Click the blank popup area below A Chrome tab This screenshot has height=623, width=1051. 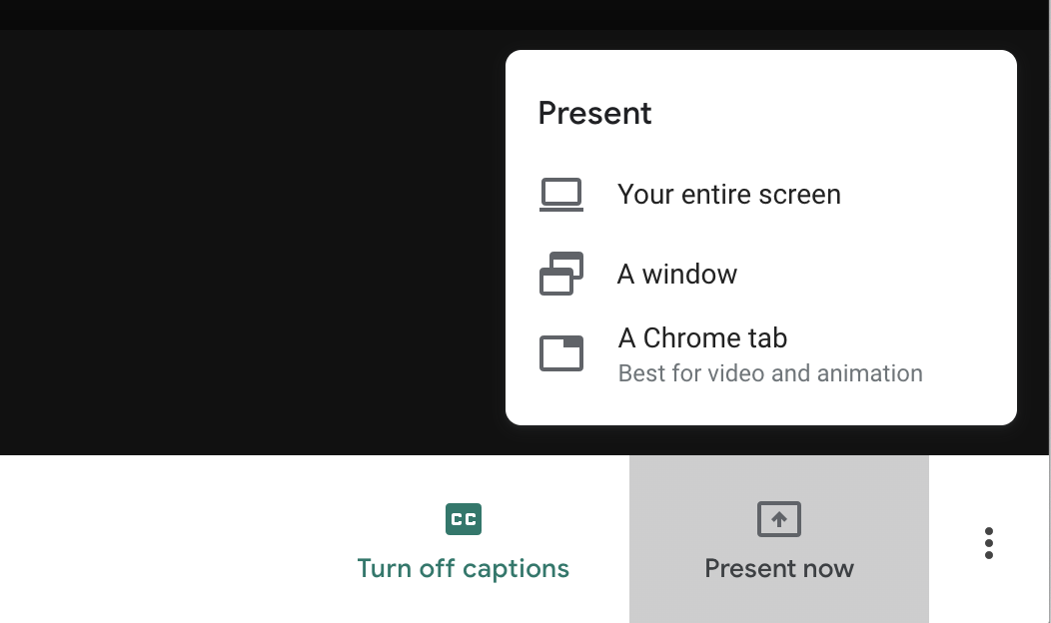coord(760,406)
